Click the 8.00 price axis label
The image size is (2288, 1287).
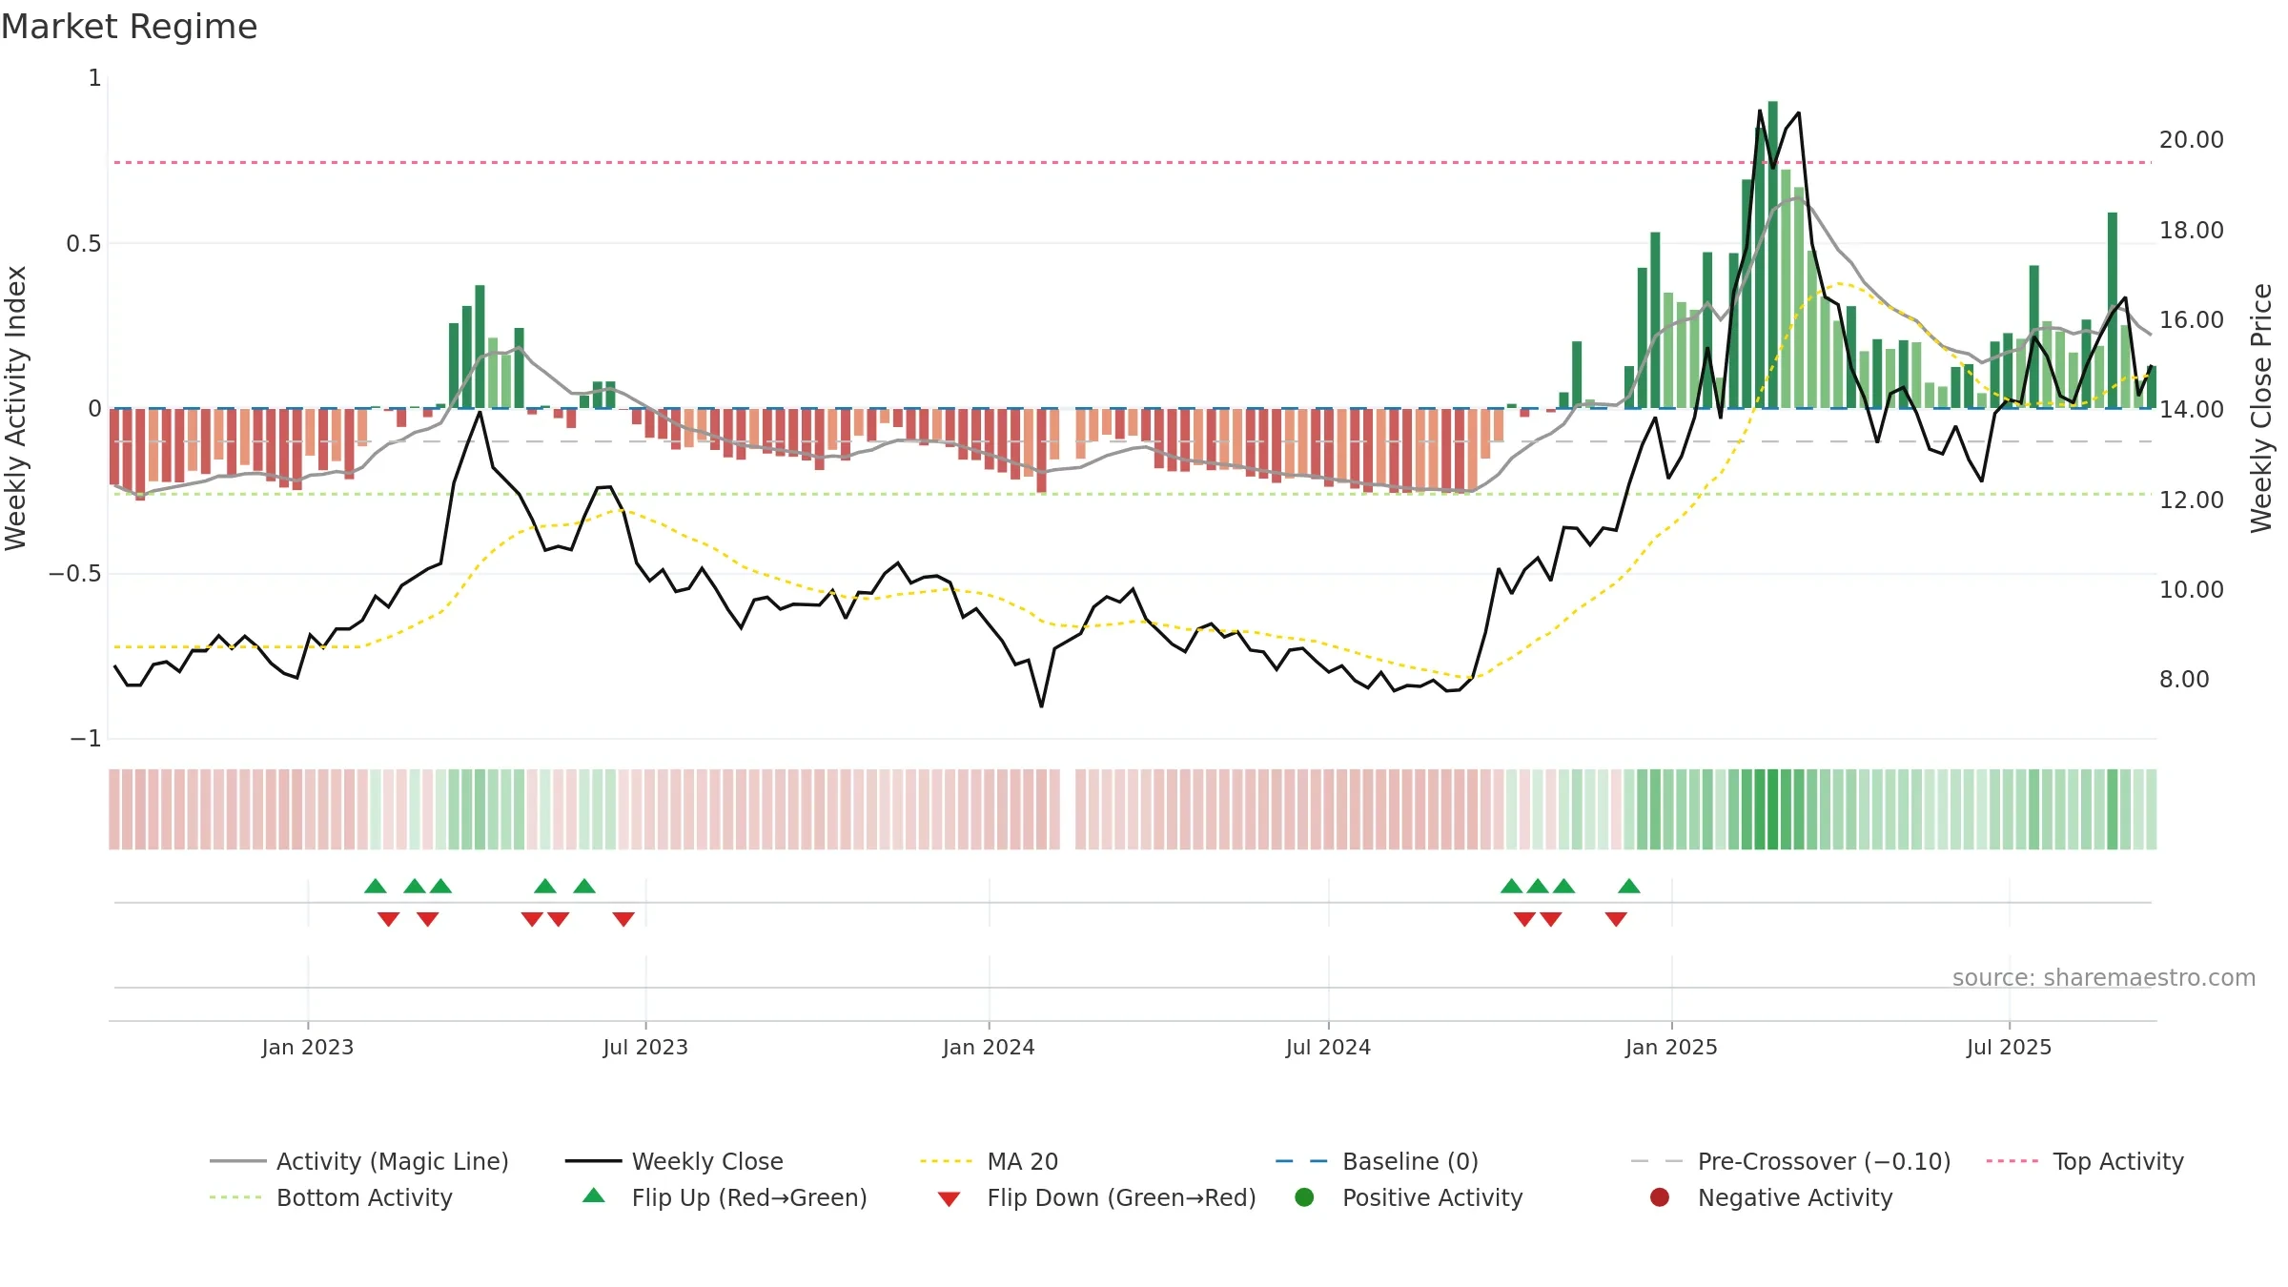pyautogui.click(x=2183, y=680)
